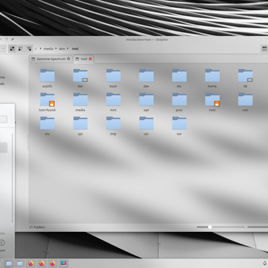Open the home folder

point(212,78)
